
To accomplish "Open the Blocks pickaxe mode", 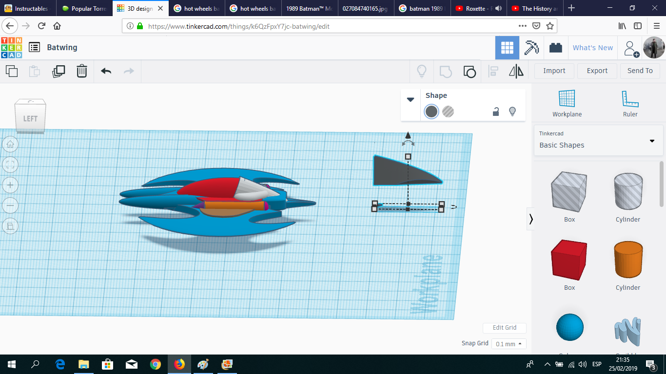I will click(x=531, y=48).
